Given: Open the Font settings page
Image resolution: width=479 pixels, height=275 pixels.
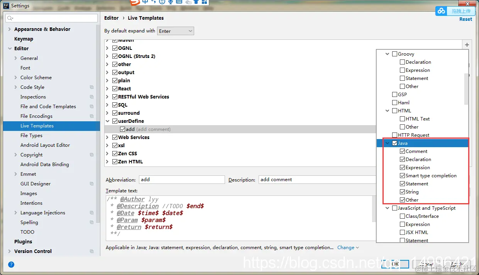Looking at the screenshot, I should [x=25, y=68].
